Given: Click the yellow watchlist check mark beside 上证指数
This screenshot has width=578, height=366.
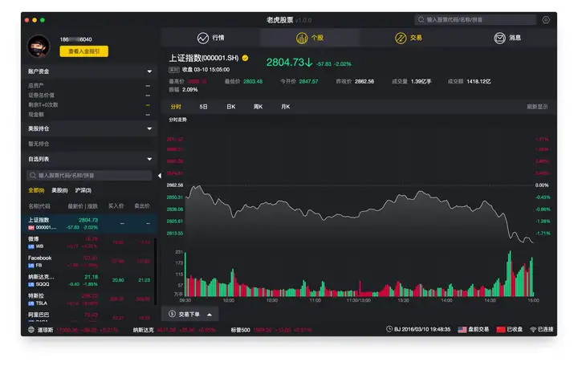Looking at the screenshot, I should (x=245, y=58).
